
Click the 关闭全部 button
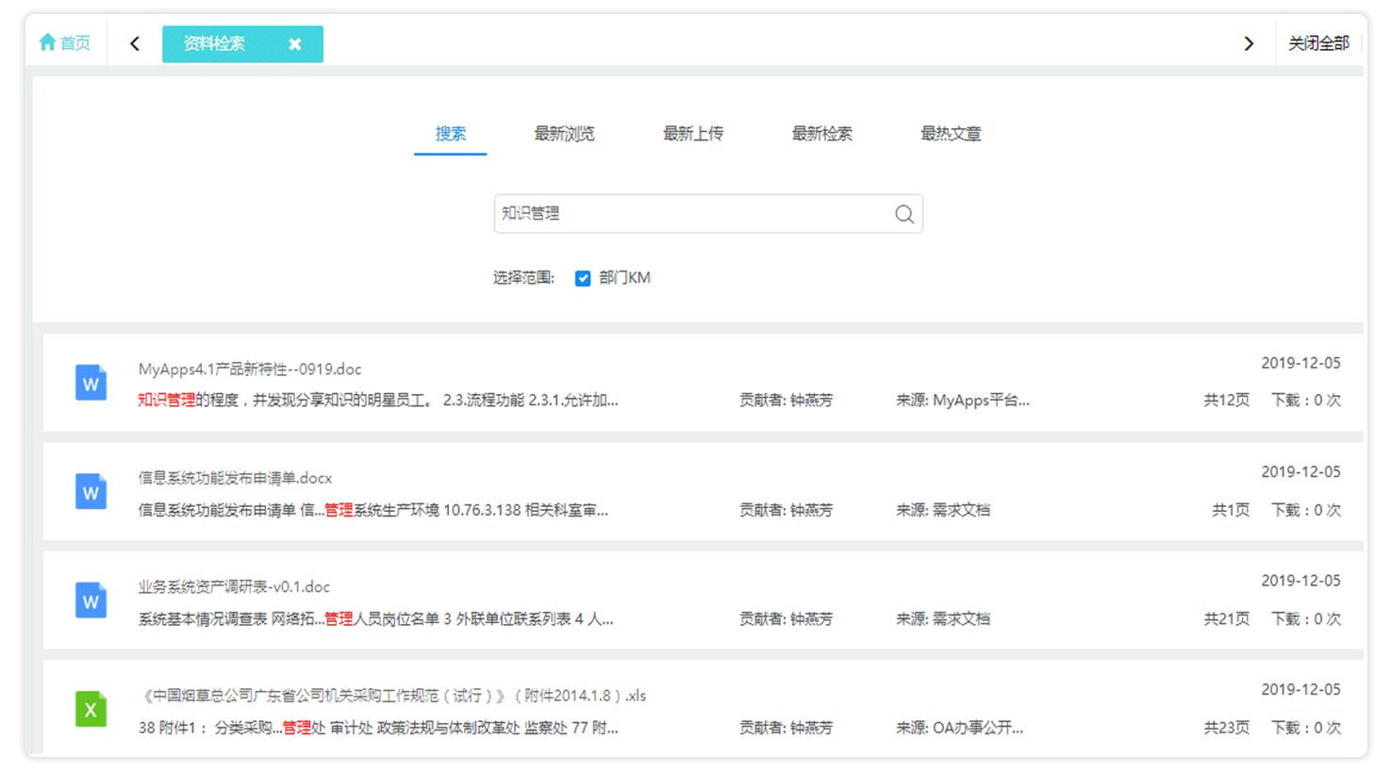pos(1318,43)
